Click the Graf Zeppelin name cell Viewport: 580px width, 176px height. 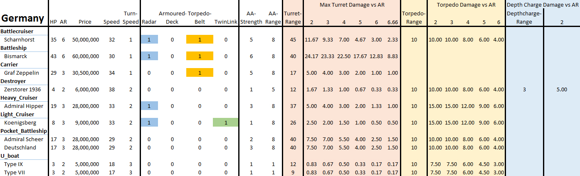(21, 73)
